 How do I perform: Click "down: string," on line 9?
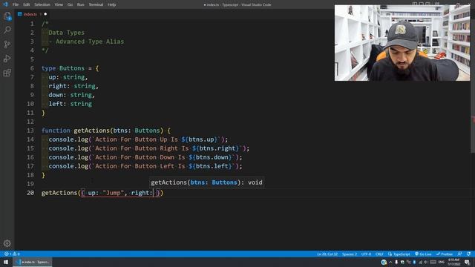[x=72, y=95]
